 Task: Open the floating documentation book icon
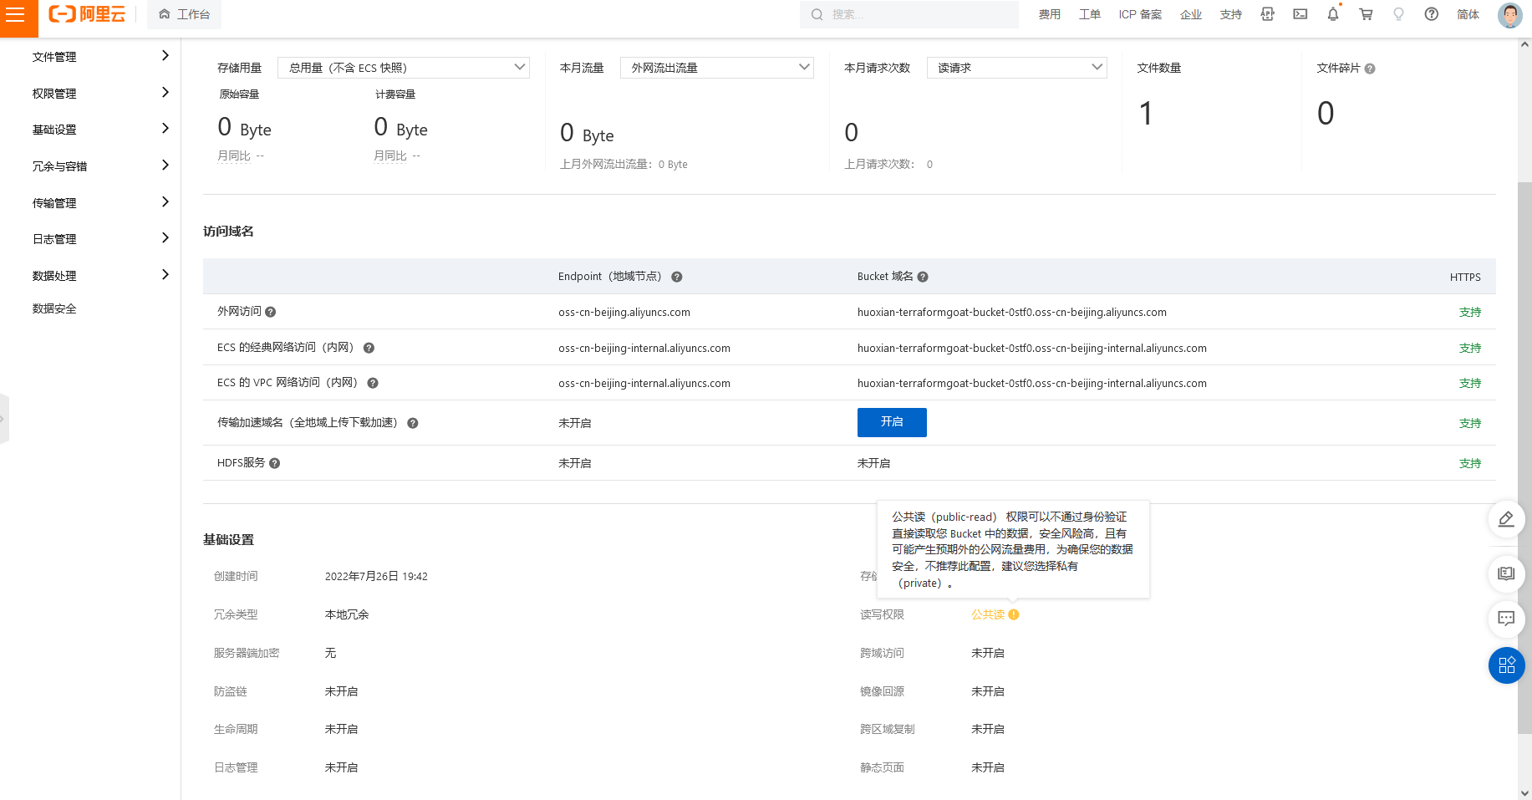tap(1506, 573)
